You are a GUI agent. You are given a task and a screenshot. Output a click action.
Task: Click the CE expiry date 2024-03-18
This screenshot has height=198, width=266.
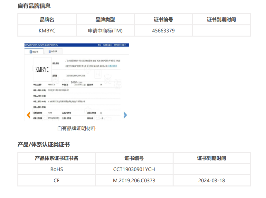click(212, 180)
